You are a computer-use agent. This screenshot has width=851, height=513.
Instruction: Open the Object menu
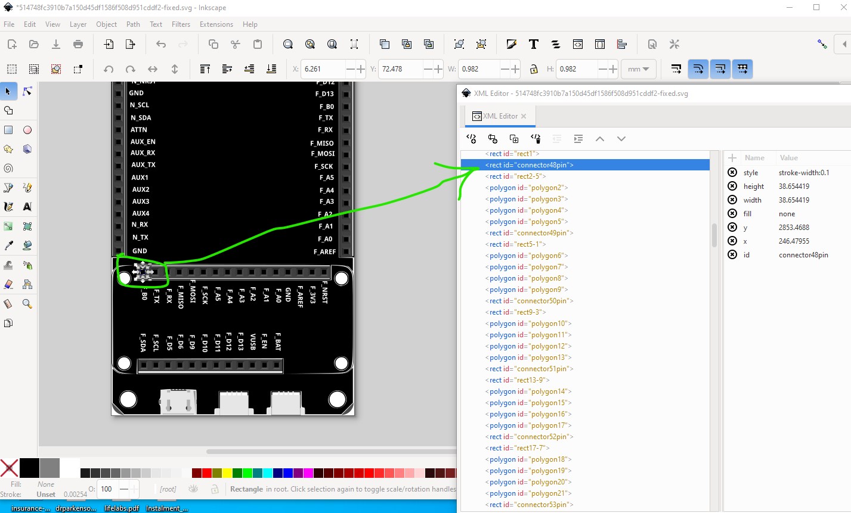pos(106,24)
